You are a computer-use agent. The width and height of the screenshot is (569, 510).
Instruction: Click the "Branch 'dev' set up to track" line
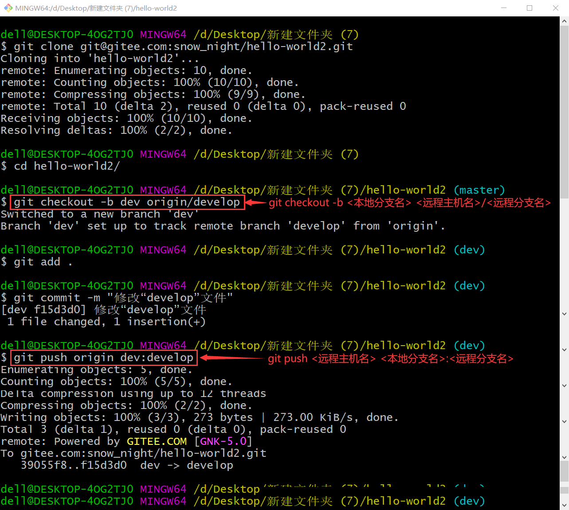coord(223,226)
